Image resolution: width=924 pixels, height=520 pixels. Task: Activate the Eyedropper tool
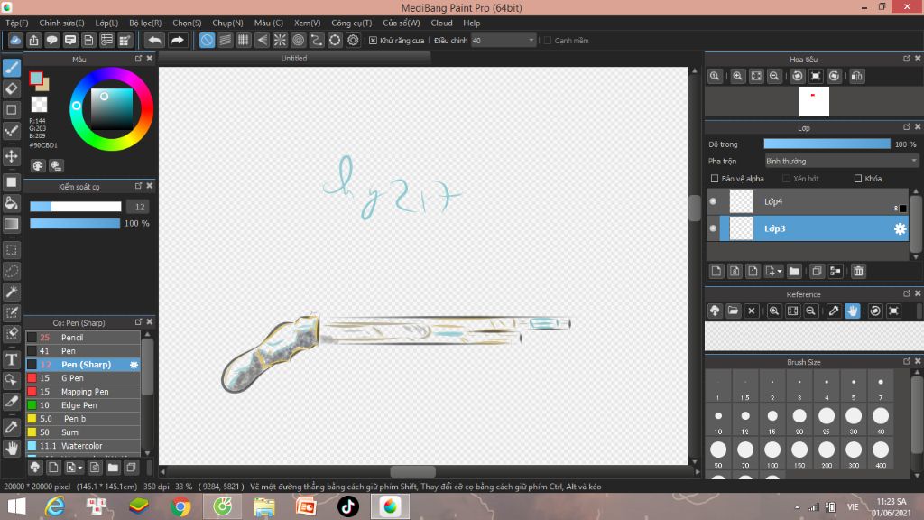click(x=12, y=426)
